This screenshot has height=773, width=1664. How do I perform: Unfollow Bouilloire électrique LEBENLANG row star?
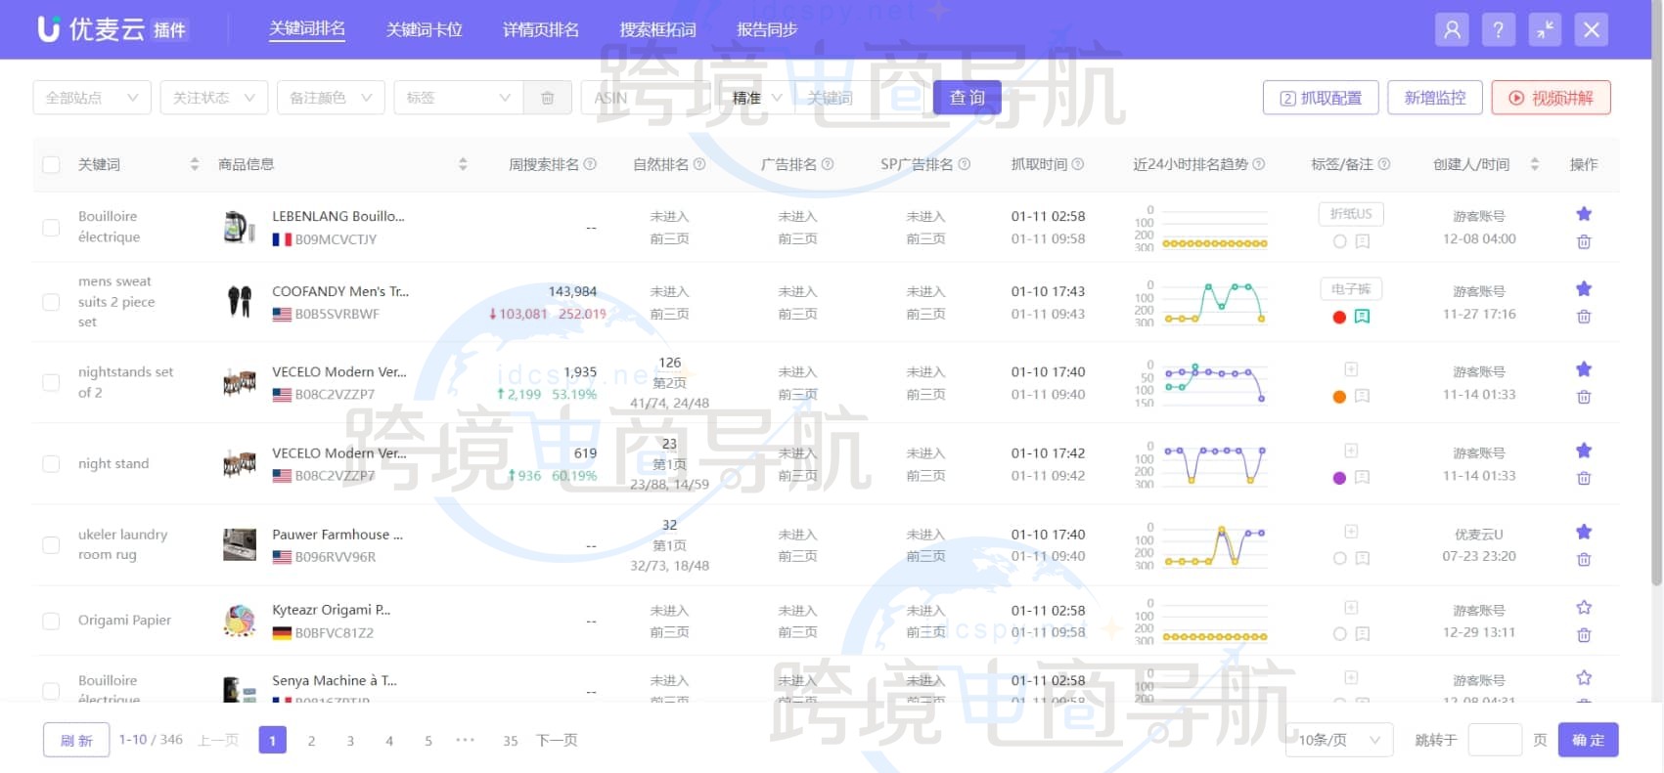[1584, 214]
